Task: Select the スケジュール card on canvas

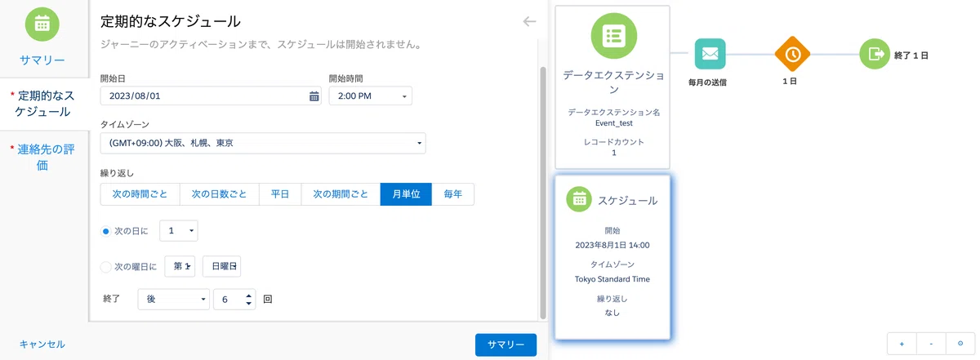Action: tap(612, 256)
